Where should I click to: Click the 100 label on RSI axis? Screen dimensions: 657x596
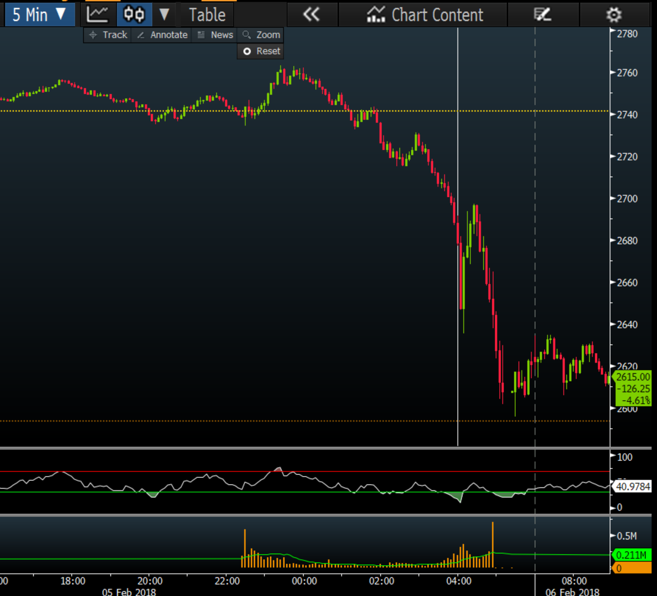pyautogui.click(x=625, y=457)
